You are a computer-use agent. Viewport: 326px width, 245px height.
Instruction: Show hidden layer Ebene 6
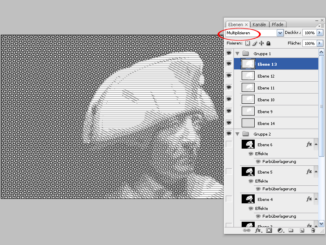[x=229, y=144]
